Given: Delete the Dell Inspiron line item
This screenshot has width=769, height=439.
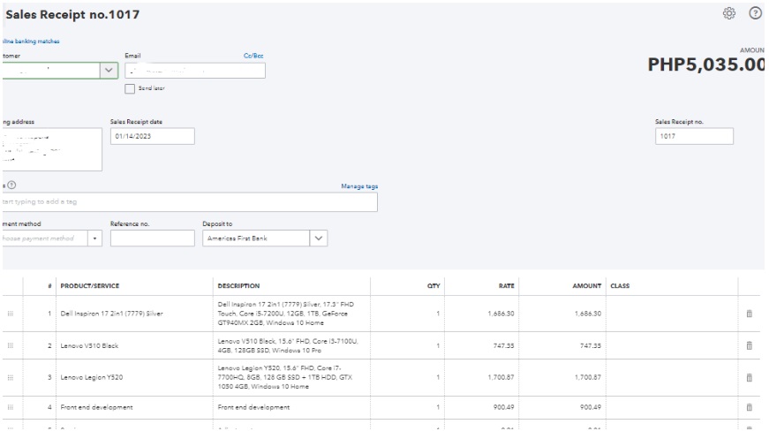Looking at the screenshot, I should point(750,314).
